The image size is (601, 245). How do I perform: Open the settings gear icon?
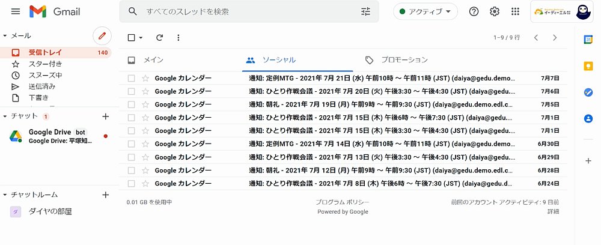pyautogui.click(x=495, y=11)
